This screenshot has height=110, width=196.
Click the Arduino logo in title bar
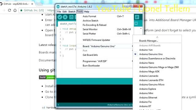[x=58, y=7]
